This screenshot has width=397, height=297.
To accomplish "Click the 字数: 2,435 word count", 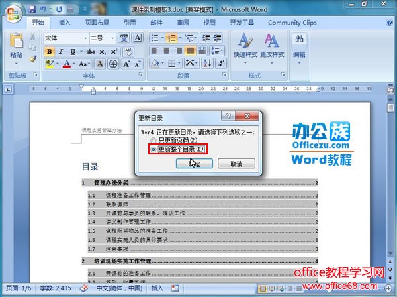I will pyautogui.click(x=56, y=288).
